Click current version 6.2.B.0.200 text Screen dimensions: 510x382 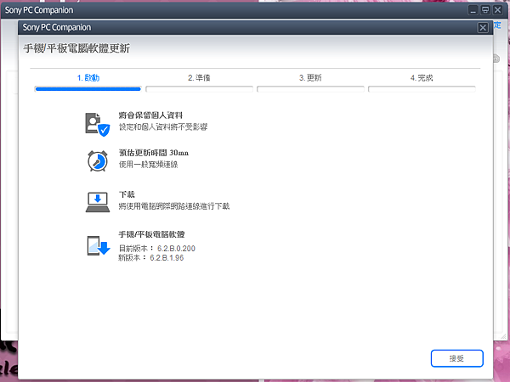[176, 249]
